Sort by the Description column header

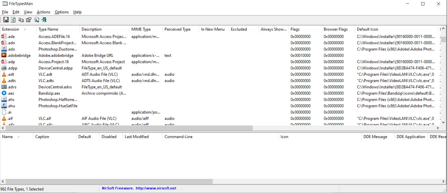pos(104,29)
